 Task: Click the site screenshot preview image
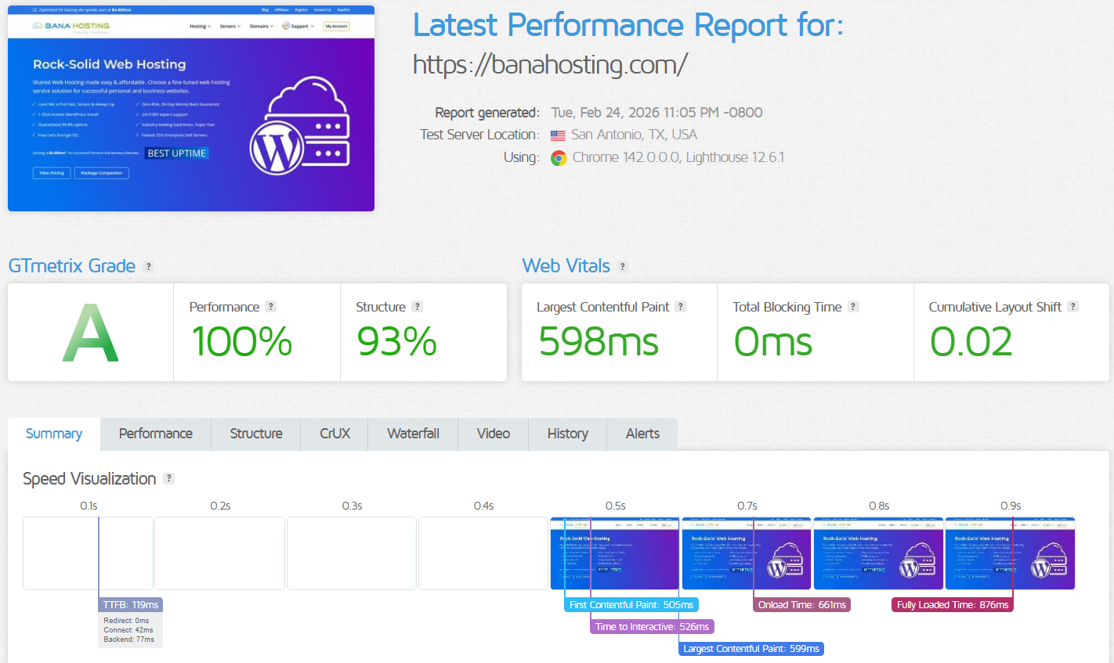[191, 108]
